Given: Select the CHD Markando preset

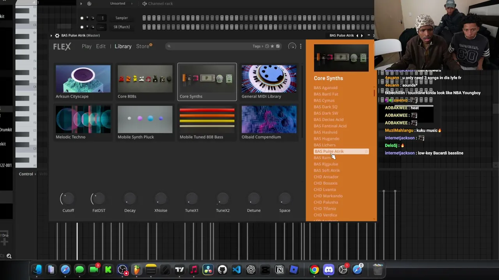Looking at the screenshot, I should [328, 196].
